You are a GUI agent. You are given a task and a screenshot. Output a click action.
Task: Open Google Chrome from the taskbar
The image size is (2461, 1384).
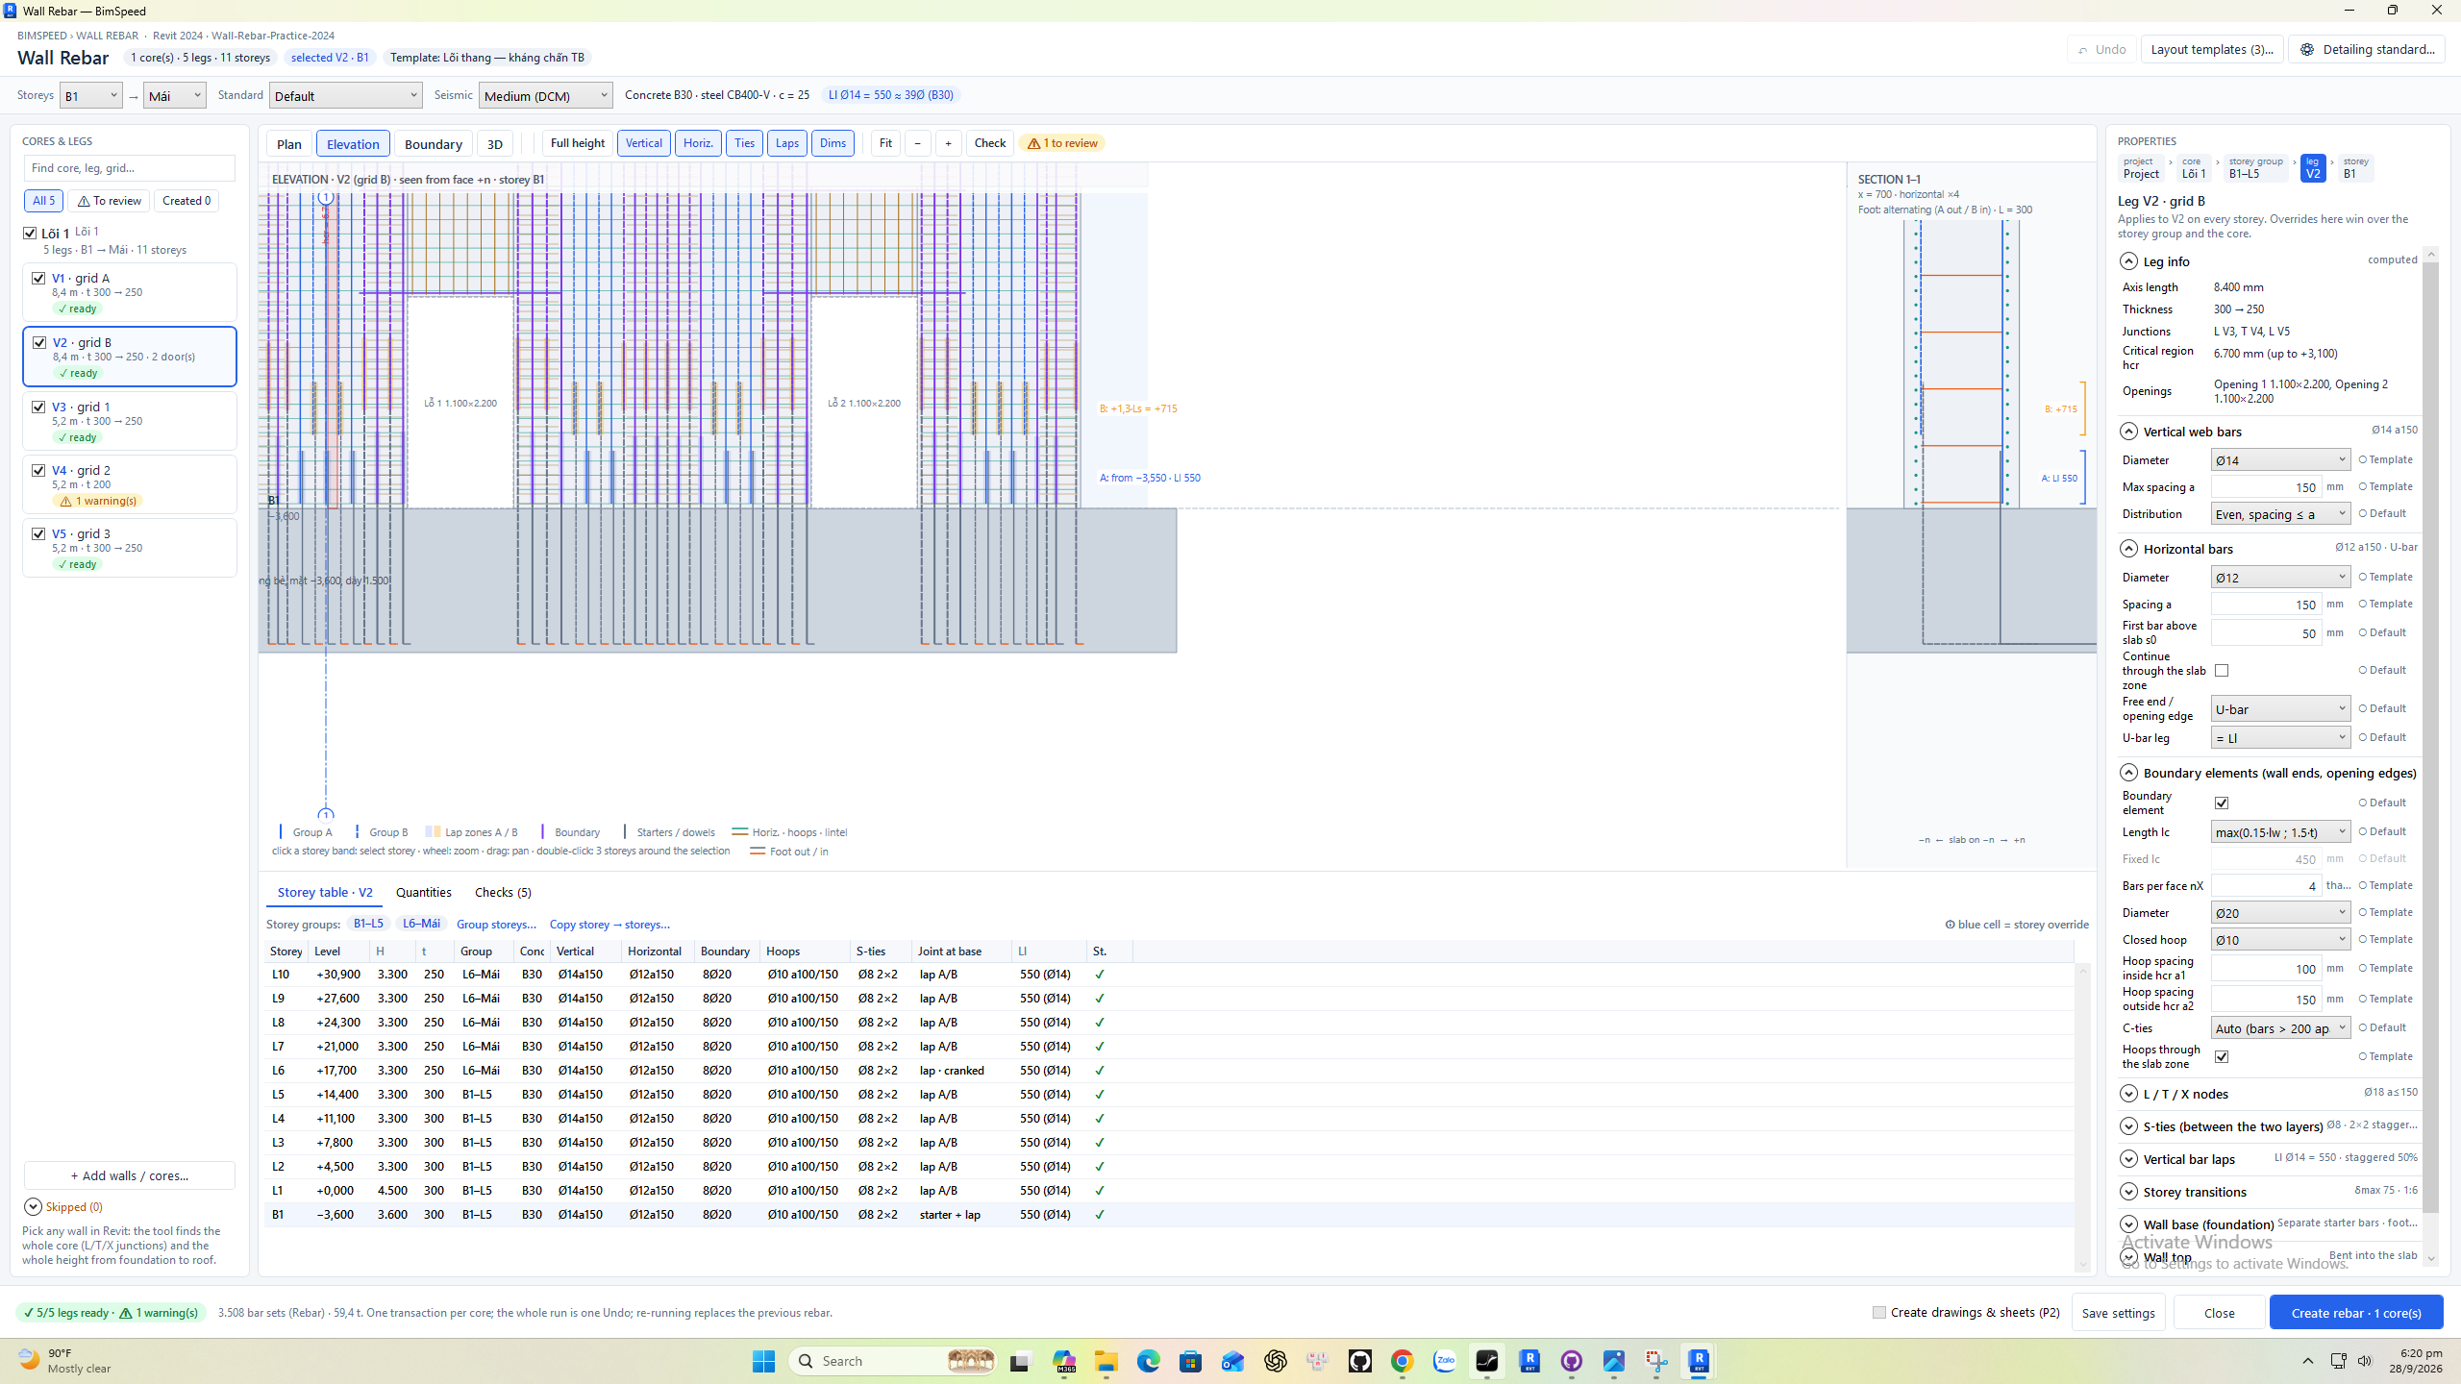coord(1403,1361)
